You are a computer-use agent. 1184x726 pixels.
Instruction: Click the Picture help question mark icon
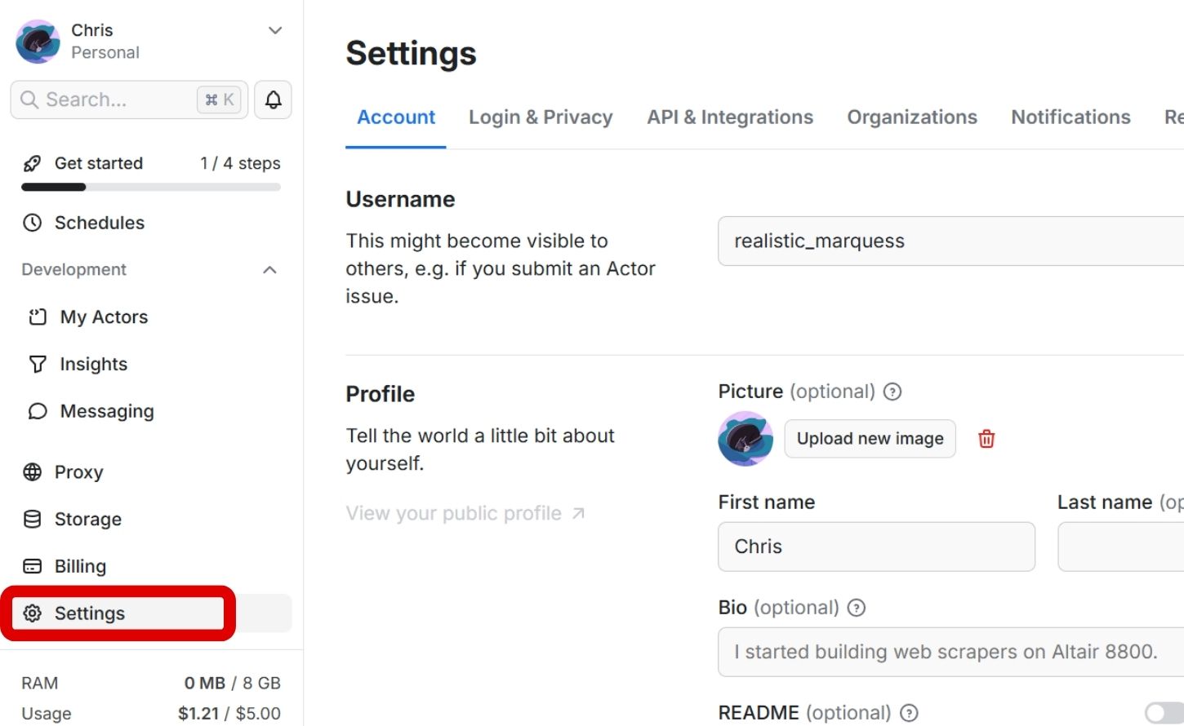point(892,392)
